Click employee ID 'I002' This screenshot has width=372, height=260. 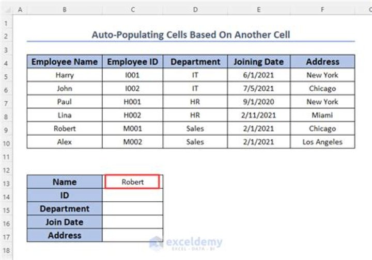(x=133, y=88)
